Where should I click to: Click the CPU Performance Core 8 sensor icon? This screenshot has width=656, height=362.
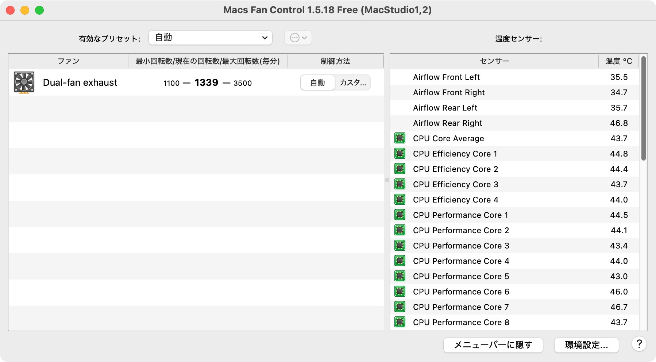400,322
